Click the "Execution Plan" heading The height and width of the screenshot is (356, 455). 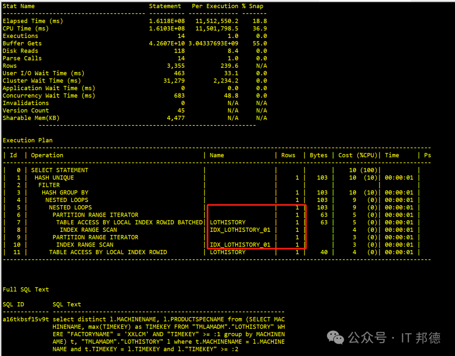coord(27,140)
